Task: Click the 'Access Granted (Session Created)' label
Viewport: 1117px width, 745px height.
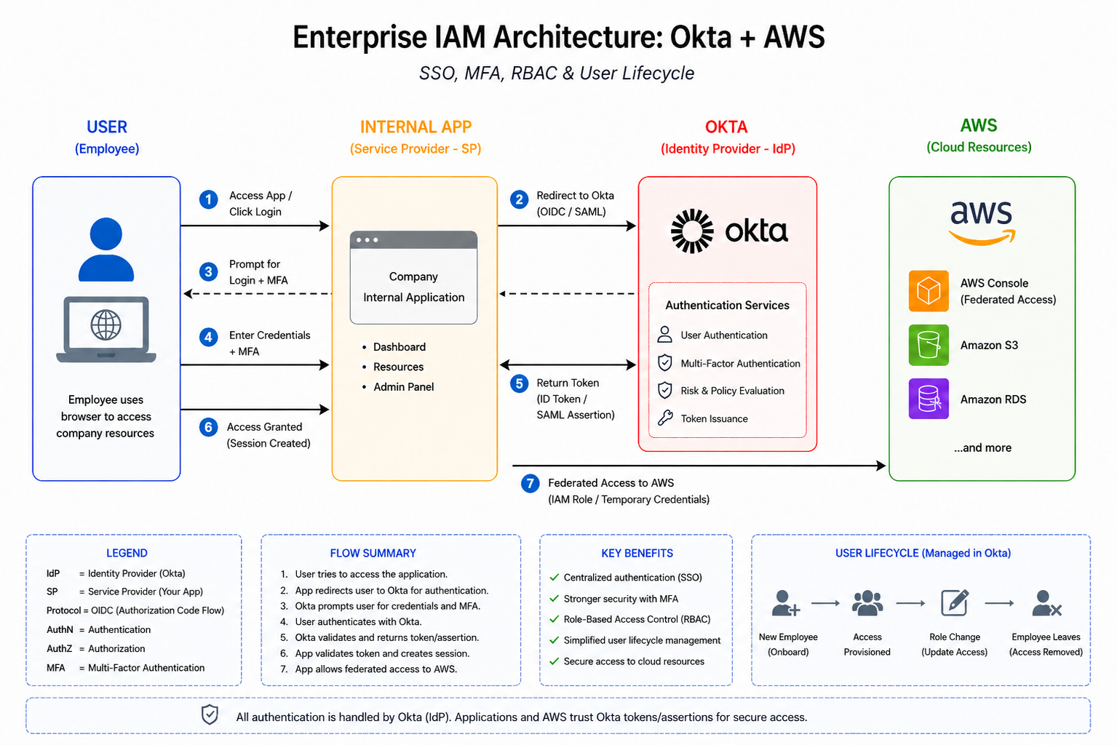Action: pyautogui.click(x=269, y=435)
